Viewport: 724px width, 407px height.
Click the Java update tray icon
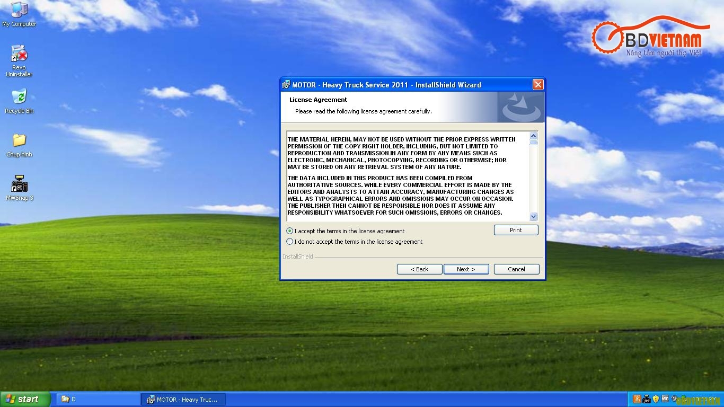point(637,399)
